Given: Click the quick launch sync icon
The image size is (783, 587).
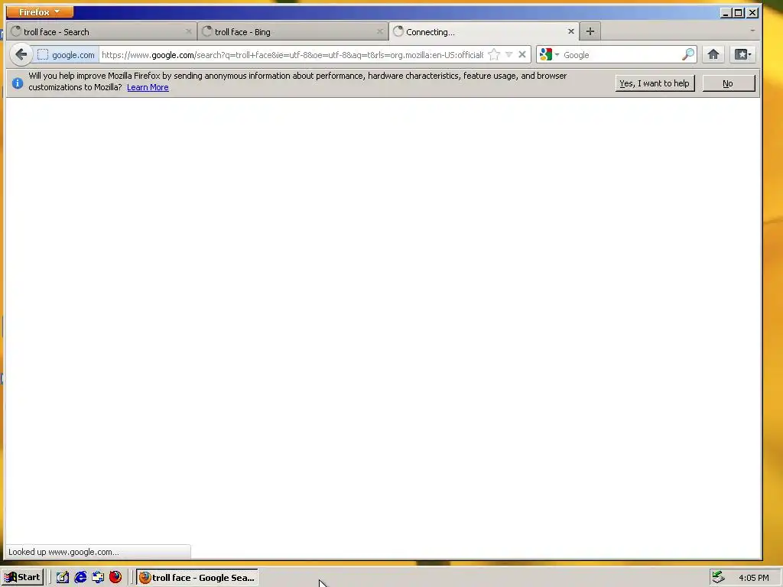Looking at the screenshot, I should pos(98,578).
